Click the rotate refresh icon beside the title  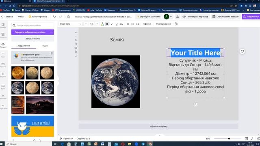click(242, 52)
